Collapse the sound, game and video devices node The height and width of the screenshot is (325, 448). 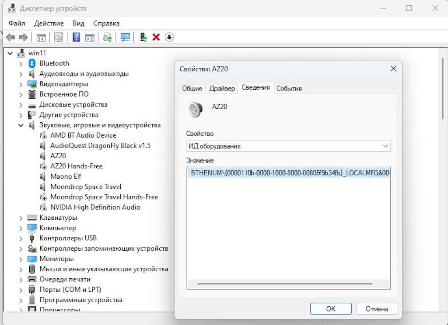(x=21, y=125)
